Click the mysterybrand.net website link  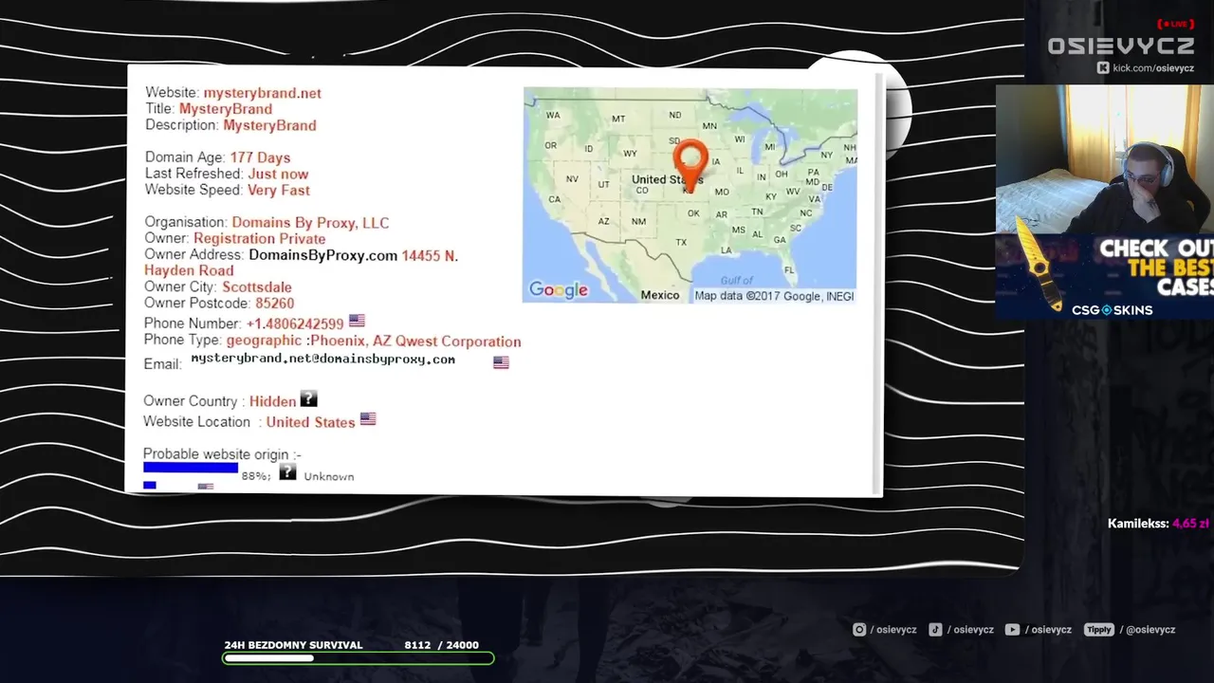click(262, 93)
